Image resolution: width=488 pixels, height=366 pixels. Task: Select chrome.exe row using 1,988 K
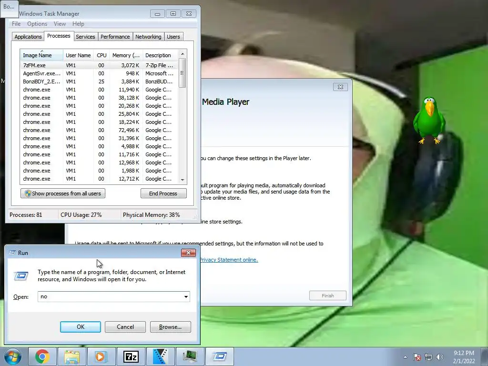pyautogui.click(x=99, y=171)
